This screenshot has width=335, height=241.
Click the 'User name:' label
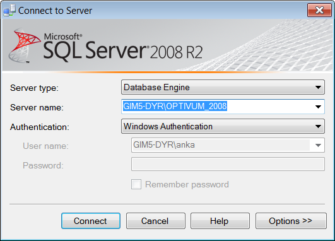[x=45, y=146]
